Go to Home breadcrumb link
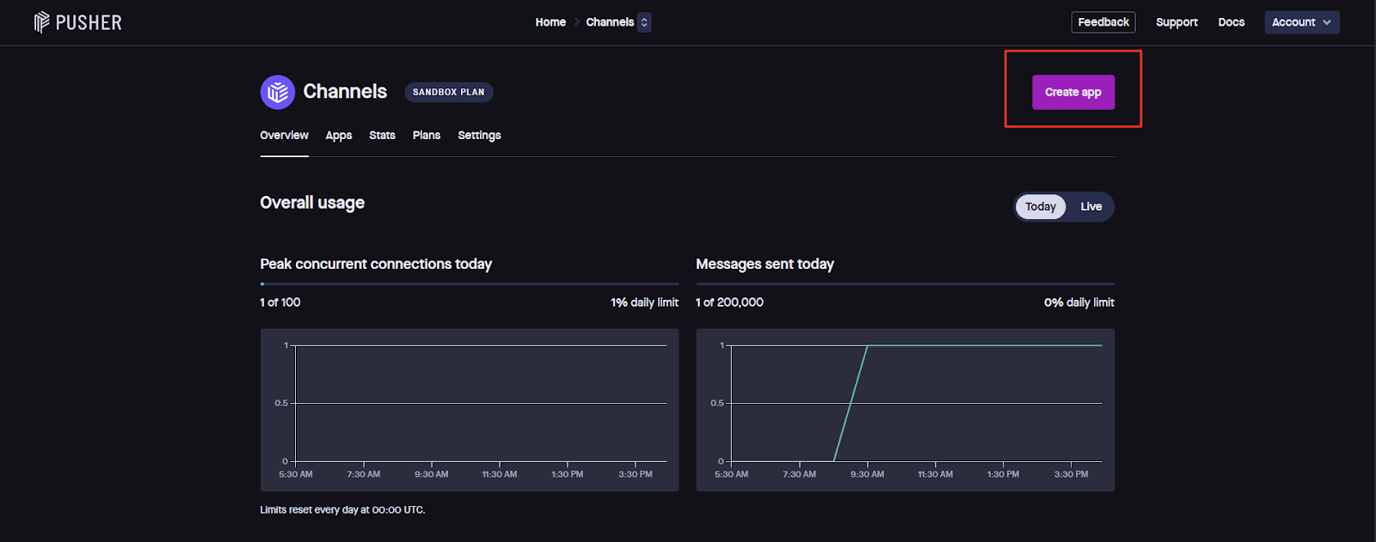This screenshot has height=542, width=1376. 550,22
